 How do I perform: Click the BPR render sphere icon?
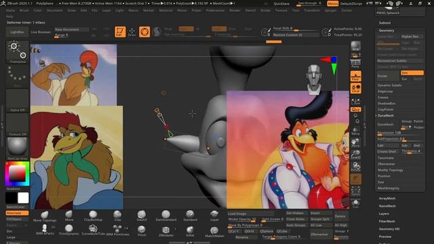click(x=355, y=47)
